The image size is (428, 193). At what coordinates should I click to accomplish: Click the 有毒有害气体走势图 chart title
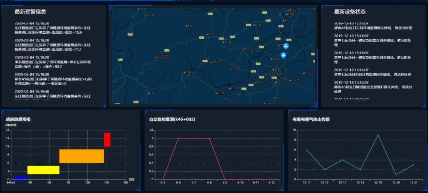(311, 119)
